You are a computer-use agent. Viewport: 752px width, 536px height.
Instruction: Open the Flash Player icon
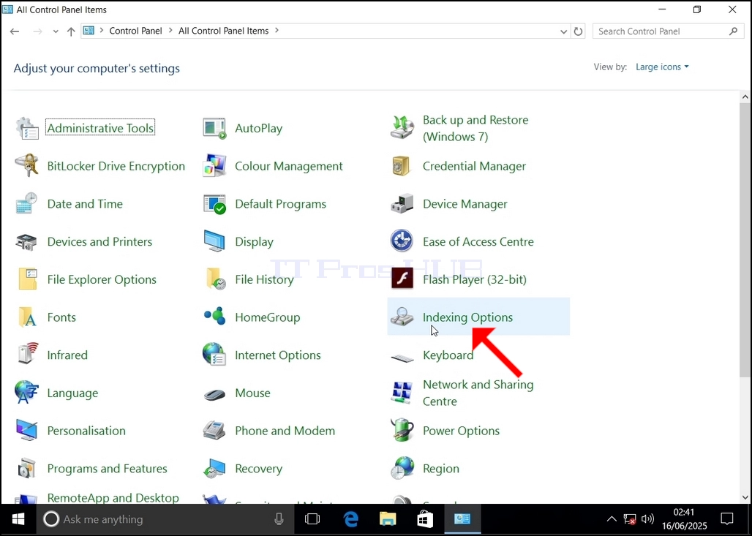coord(402,279)
